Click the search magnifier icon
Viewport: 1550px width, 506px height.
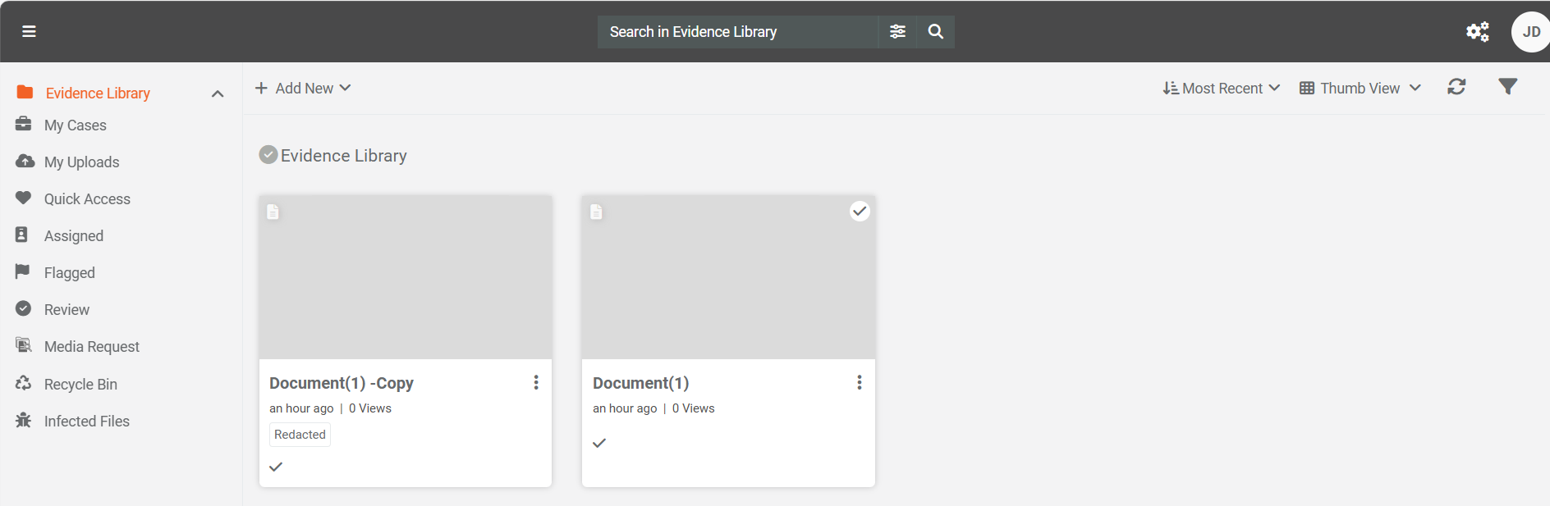[x=935, y=31]
